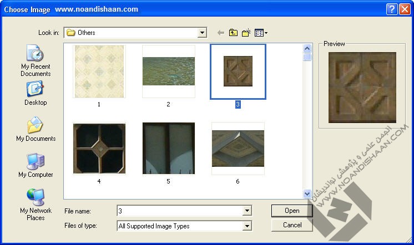Select window texture thumbnail 4
The height and width of the screenshot is (245, 414).
point(99,148)
